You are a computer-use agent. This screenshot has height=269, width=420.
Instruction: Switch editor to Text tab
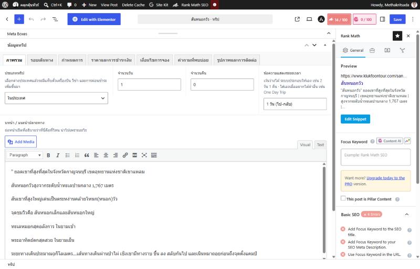(320, 144)
